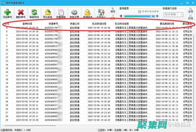Viewport: 196px width, 132px height.
Task: Click 2022-10-06 19:26:29 in row 9
Action: 99,46
